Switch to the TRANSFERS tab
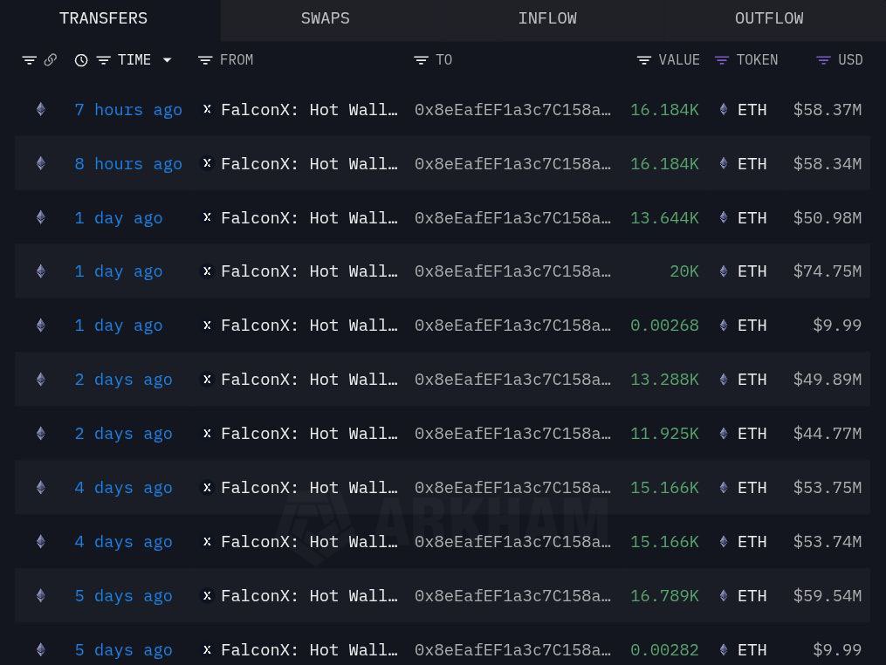This screenshot has height=665, width=886. [103, 18]
